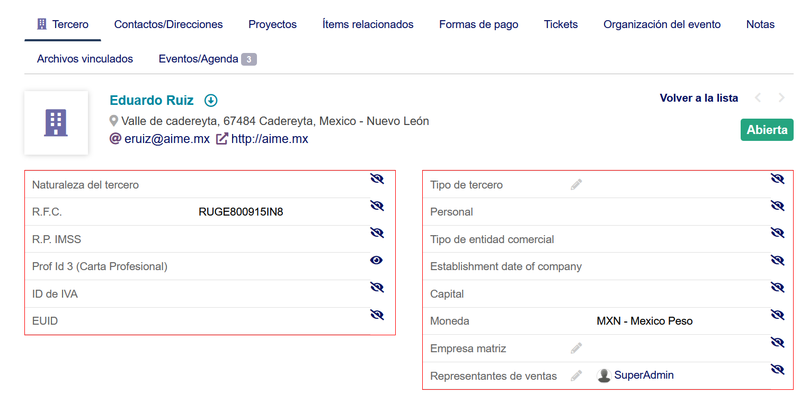The height and width of the screenshot is (393, 809).
Task: Toggle visibility of R.F.C. field
Action: tap(377, 206)
